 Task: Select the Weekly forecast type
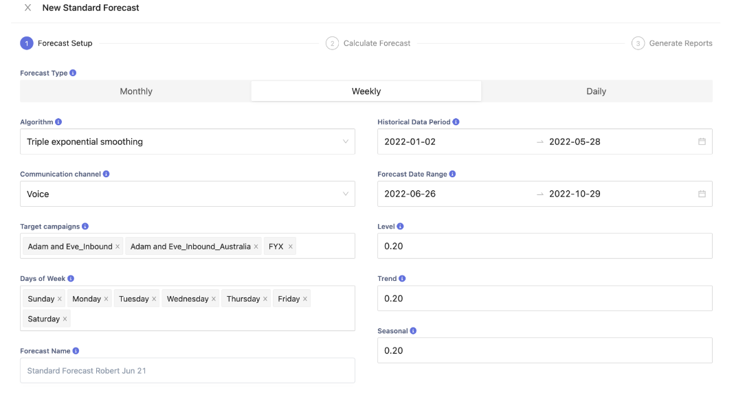366,91
